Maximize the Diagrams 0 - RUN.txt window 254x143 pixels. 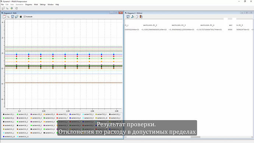coord(247,13)
